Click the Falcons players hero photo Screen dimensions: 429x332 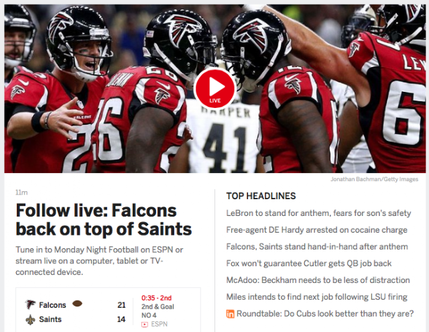[214, 89]
